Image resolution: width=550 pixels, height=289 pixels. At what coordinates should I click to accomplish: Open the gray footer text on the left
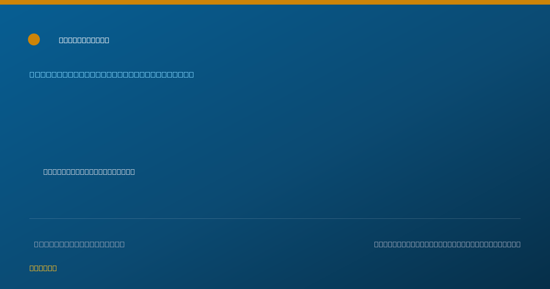tap(79, 244)
